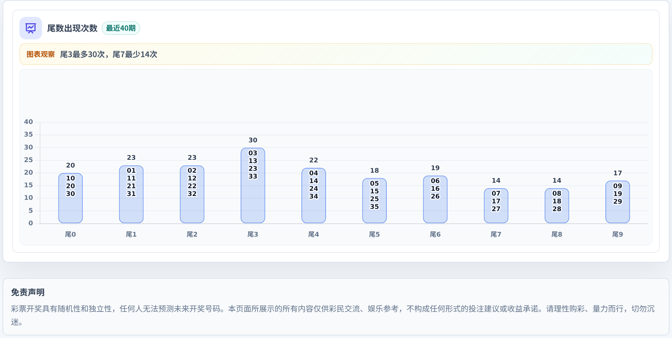Click the 尾7 x-axis label
The width and height of the screenshot is (672, 338).
[x=496, y=234]
